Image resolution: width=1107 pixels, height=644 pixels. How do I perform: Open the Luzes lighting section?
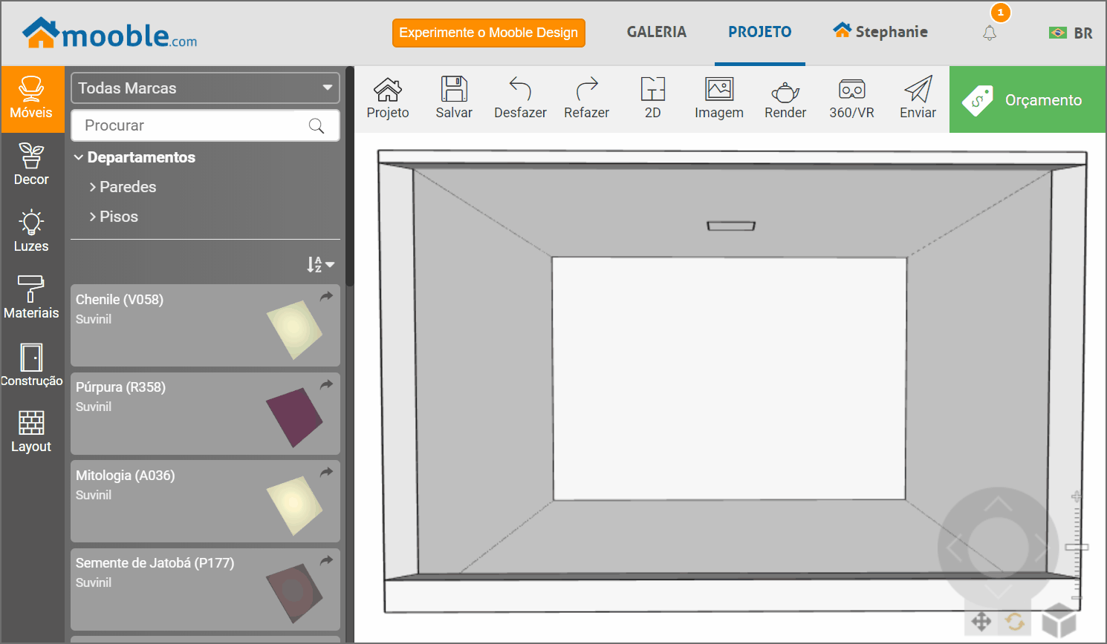[31, 232]
